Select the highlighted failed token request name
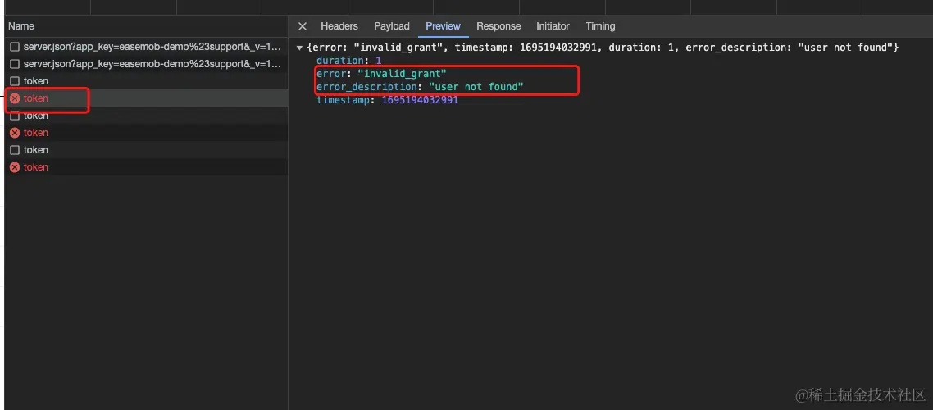The height and width of the screenshot is (410, 933). pos(36,98)
